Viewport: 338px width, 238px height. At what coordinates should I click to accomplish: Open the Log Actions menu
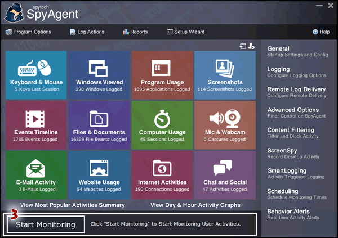(x=87, y=32)
